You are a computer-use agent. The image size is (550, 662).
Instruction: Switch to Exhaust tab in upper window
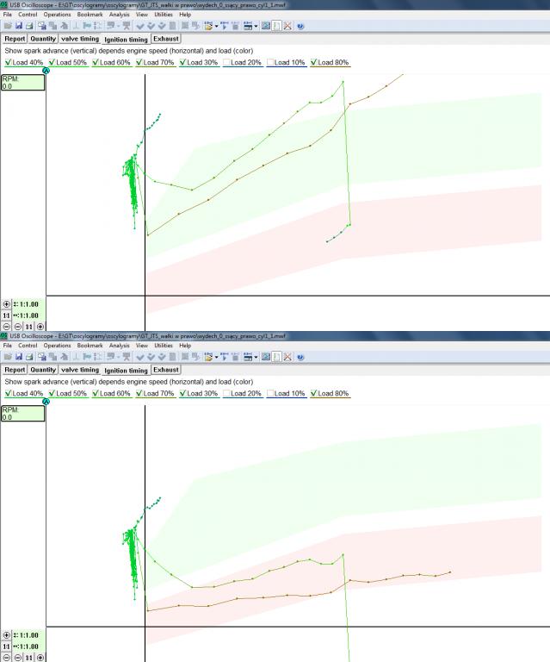pyautogui.click(x=166, y=39)
